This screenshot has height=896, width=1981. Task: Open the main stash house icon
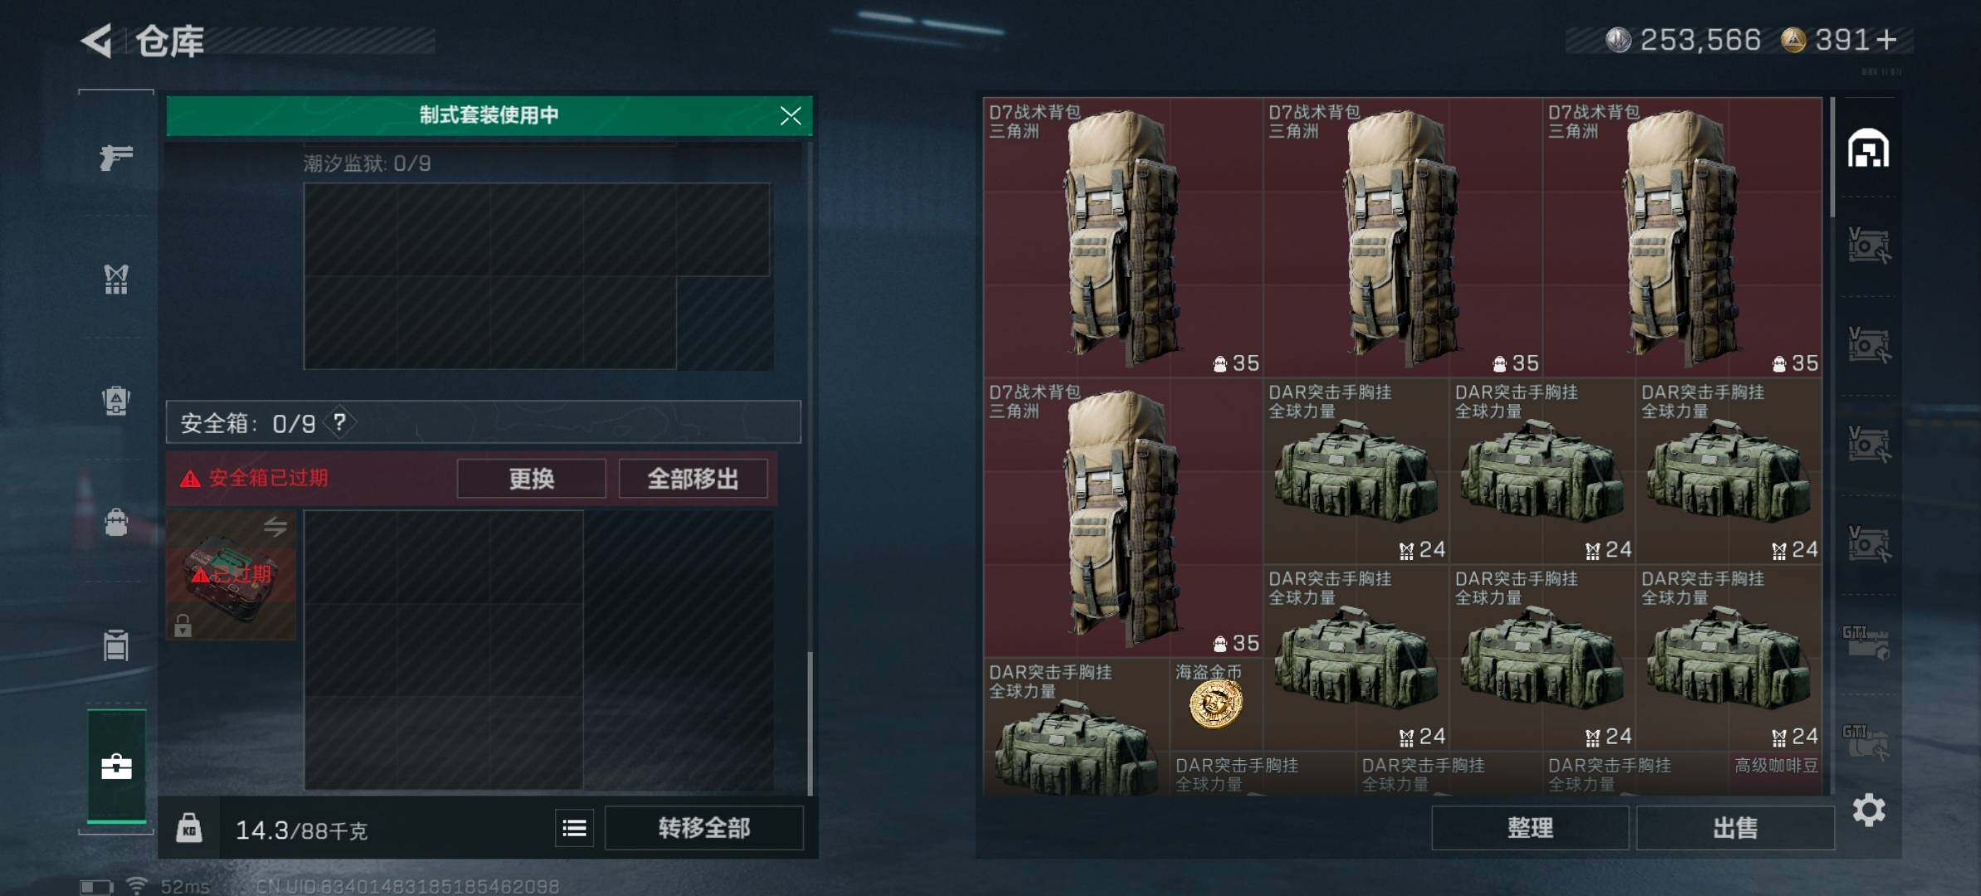[x=1868, y=149]
